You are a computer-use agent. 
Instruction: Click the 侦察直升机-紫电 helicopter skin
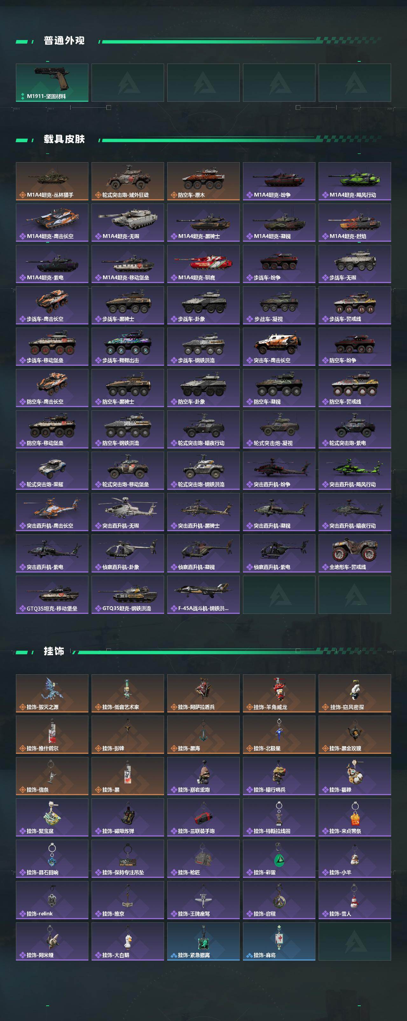tap(279, 554)
